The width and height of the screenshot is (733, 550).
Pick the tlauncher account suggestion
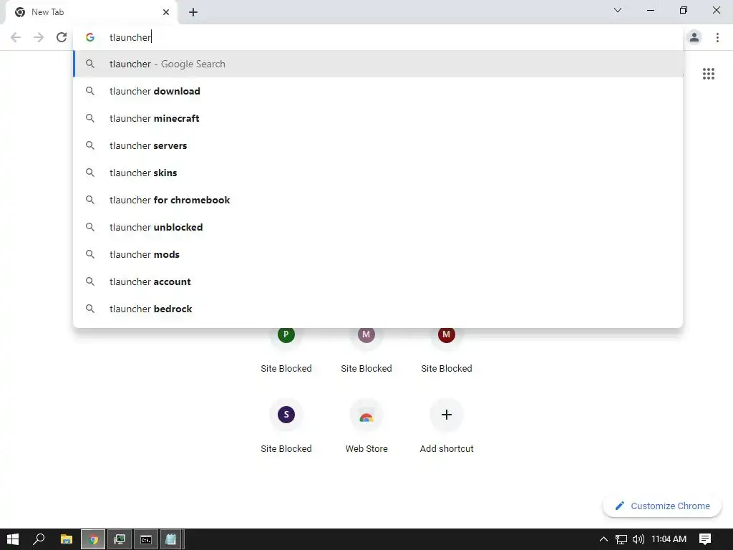tap(378, 281)
